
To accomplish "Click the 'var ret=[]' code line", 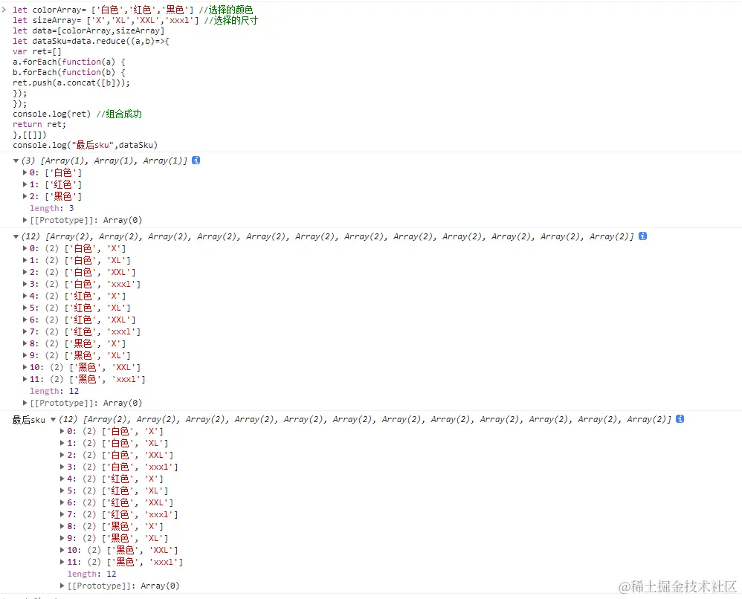I will [37, 51].
